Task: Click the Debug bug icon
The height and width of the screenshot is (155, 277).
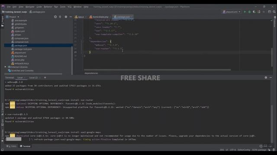Action: pos(249,12)
